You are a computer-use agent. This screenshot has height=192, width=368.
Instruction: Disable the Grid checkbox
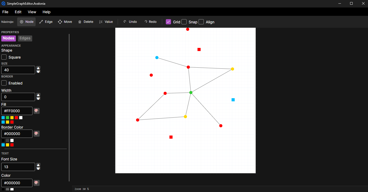[x=168, y=22]
